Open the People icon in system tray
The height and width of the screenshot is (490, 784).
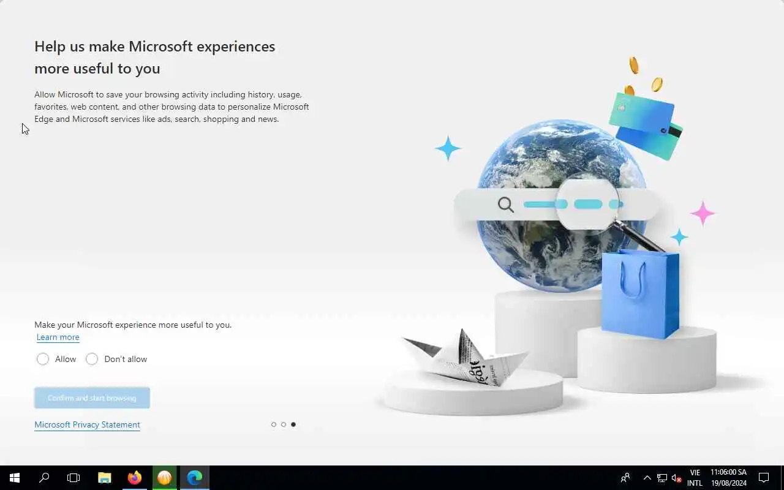[x=625, y=478]
